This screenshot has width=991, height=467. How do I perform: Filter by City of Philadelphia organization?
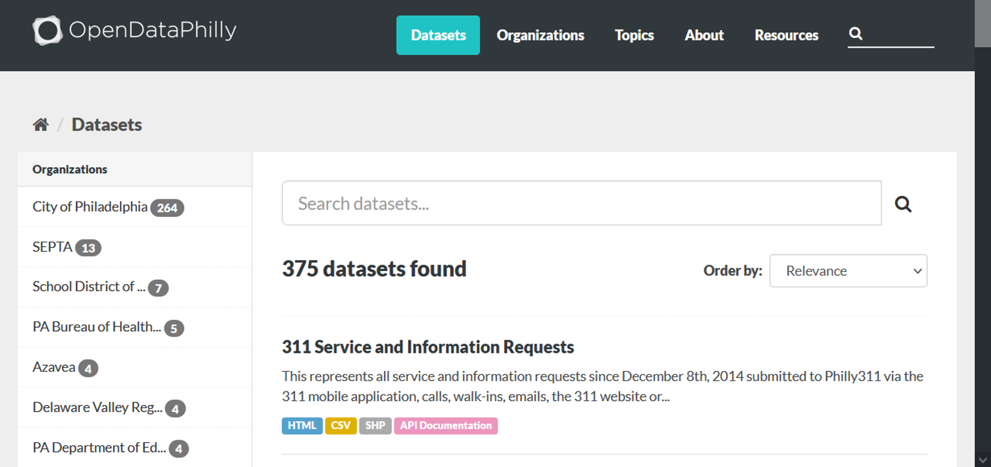pyautogui.click(x=134, y=207)
